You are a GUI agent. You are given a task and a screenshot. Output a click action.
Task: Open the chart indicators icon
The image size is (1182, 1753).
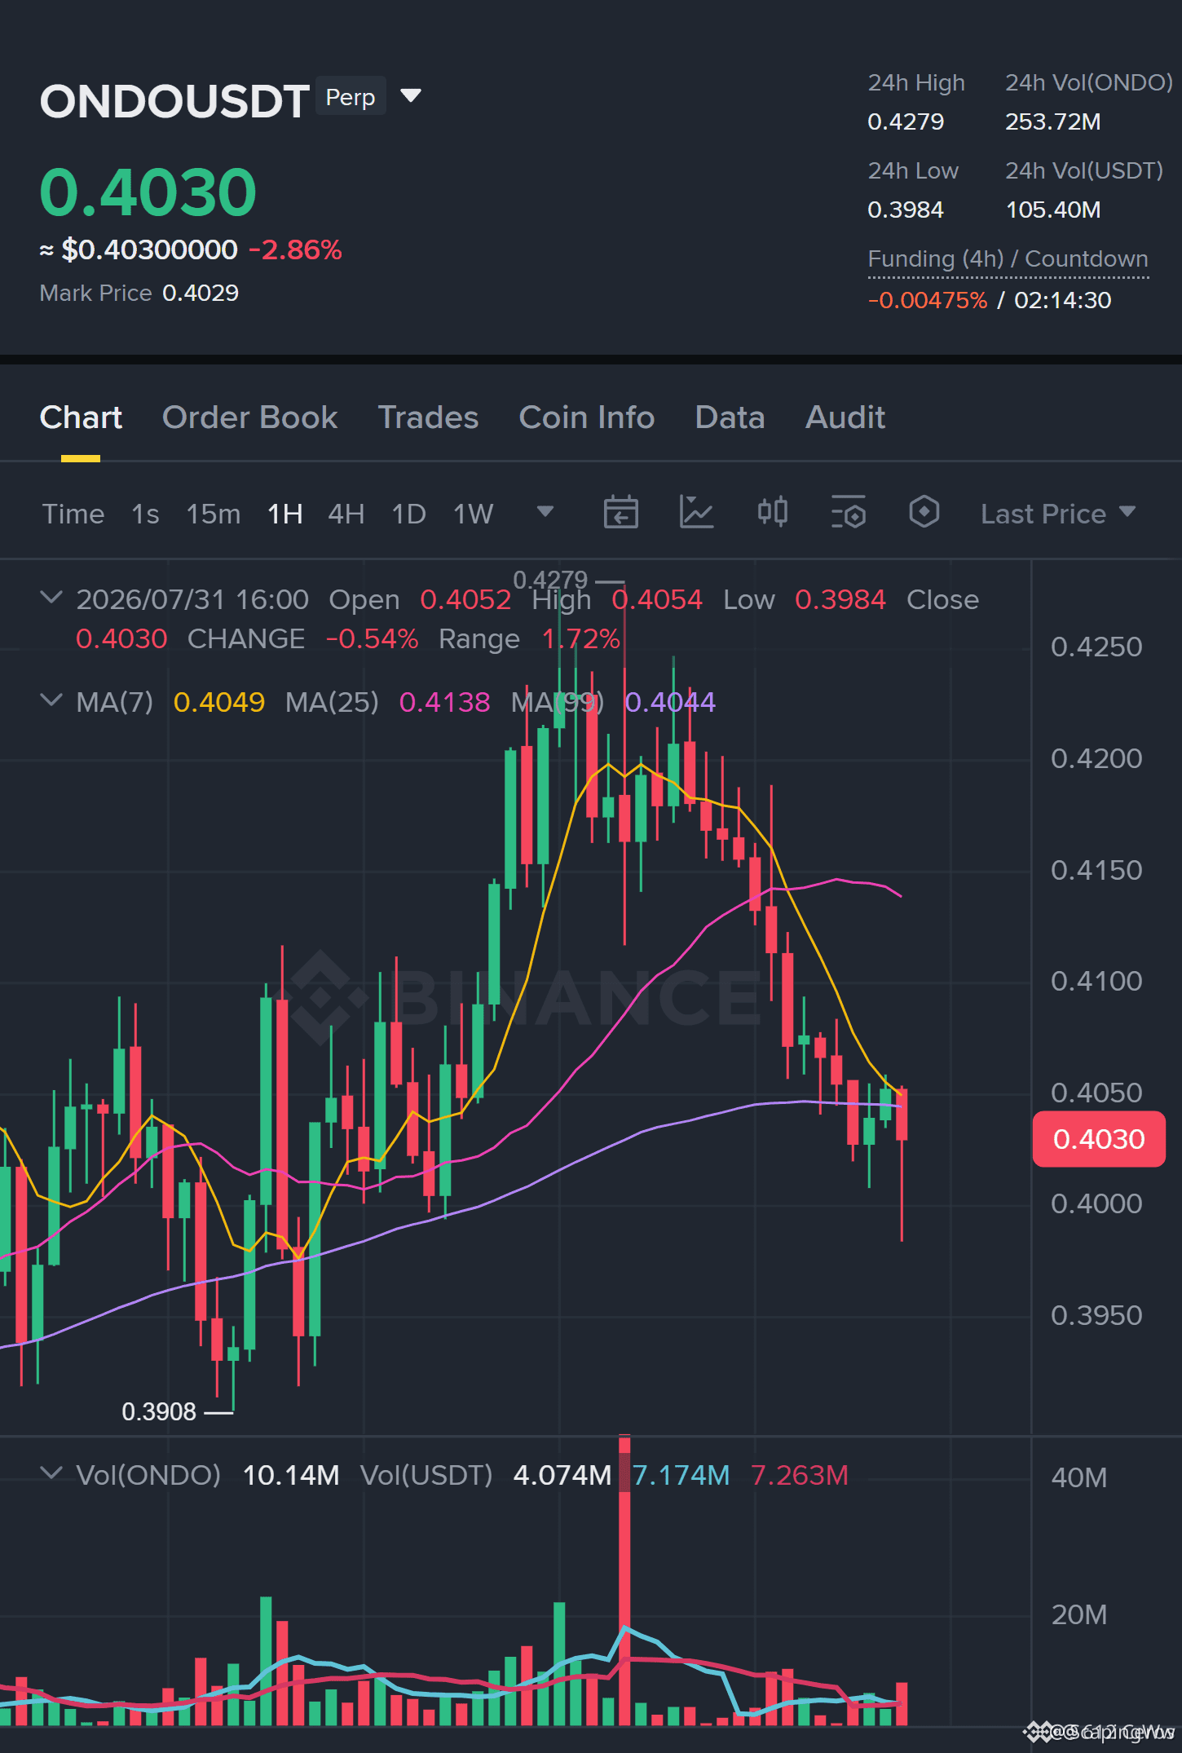click(697, 513)
